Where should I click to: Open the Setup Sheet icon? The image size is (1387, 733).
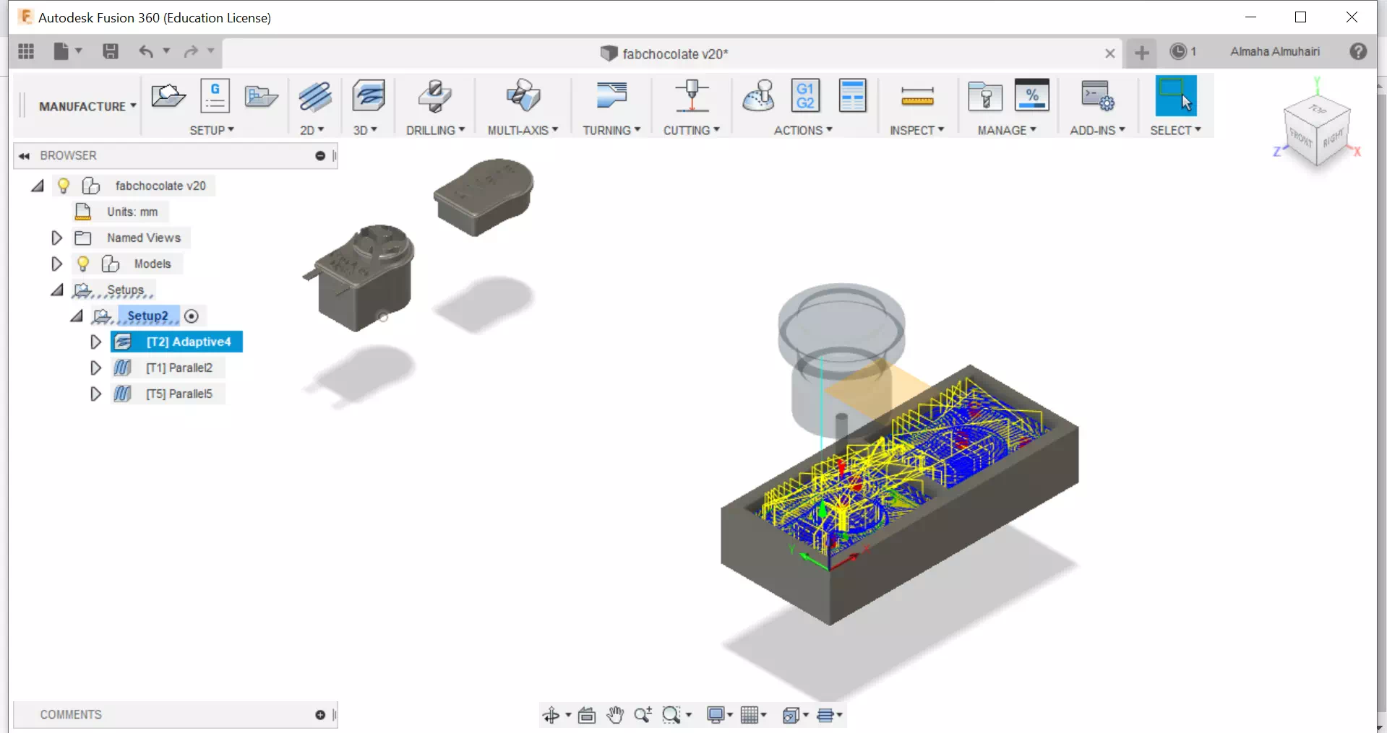[853, 95]
